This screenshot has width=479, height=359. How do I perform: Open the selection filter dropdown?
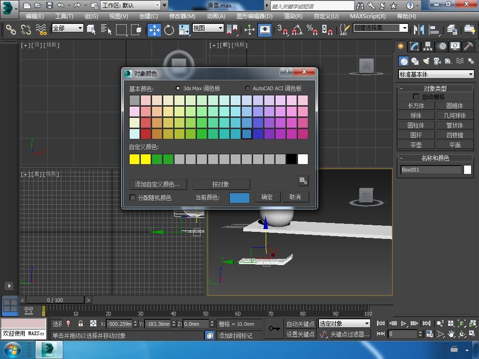pyautogui.click(x=67, y=28)
